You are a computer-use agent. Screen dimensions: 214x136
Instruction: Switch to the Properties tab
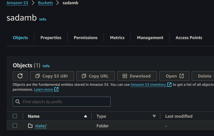[x=51, y=38]
